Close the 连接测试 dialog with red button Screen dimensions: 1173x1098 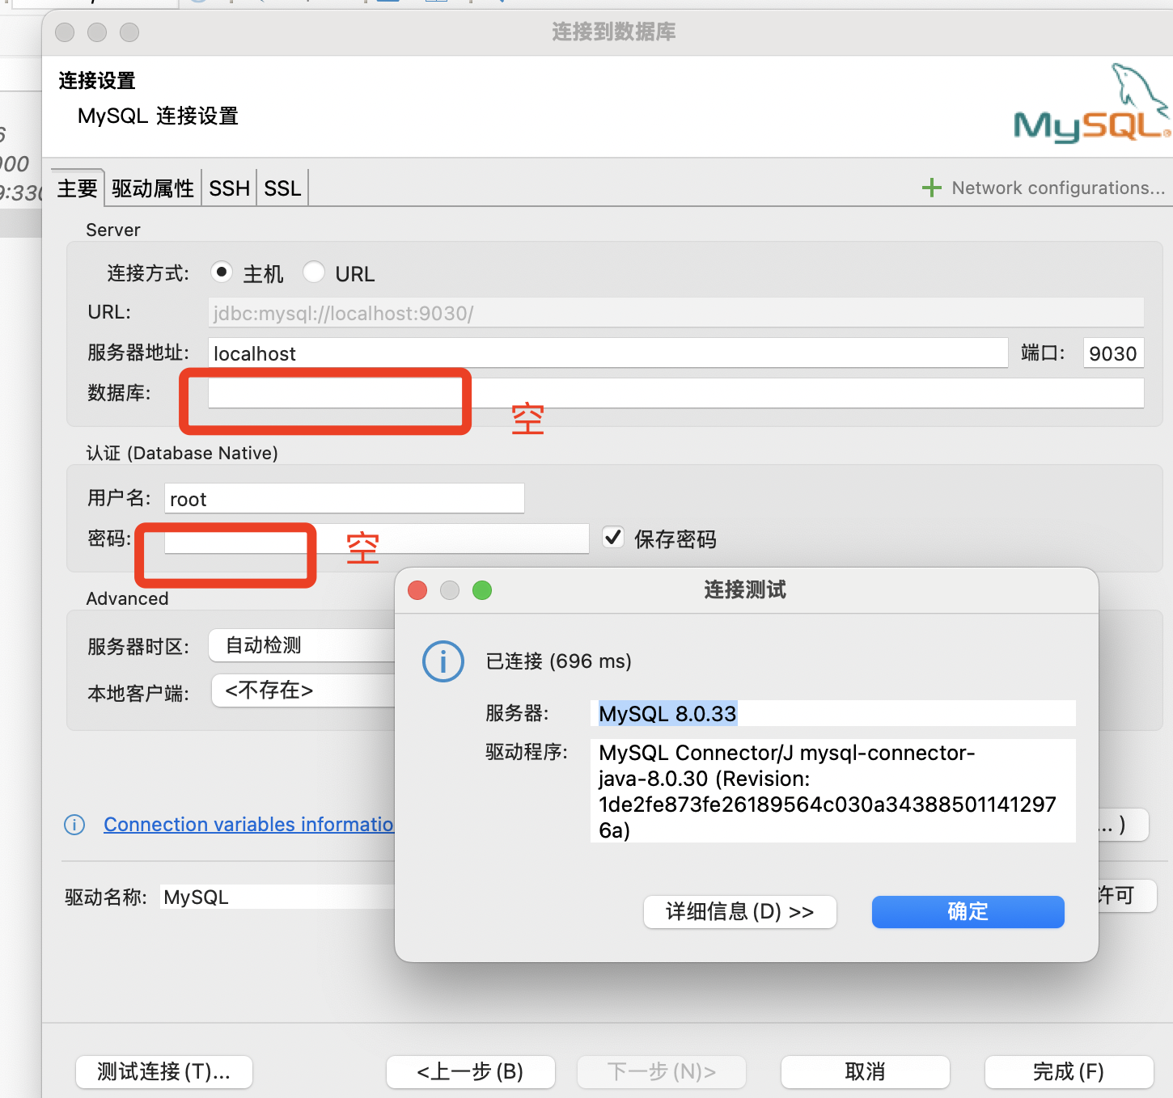click(417, 590)
